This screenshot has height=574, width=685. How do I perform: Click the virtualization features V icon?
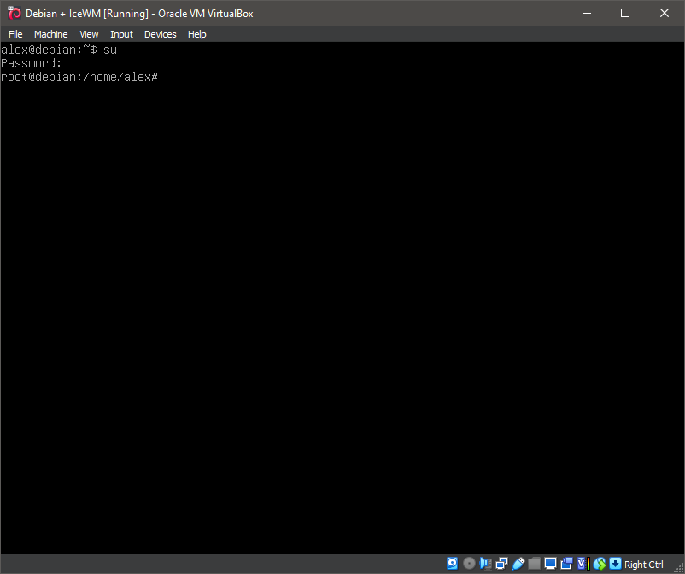tap(583, 564)
